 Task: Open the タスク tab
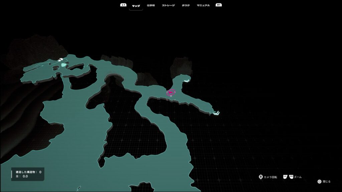[186, 5]
